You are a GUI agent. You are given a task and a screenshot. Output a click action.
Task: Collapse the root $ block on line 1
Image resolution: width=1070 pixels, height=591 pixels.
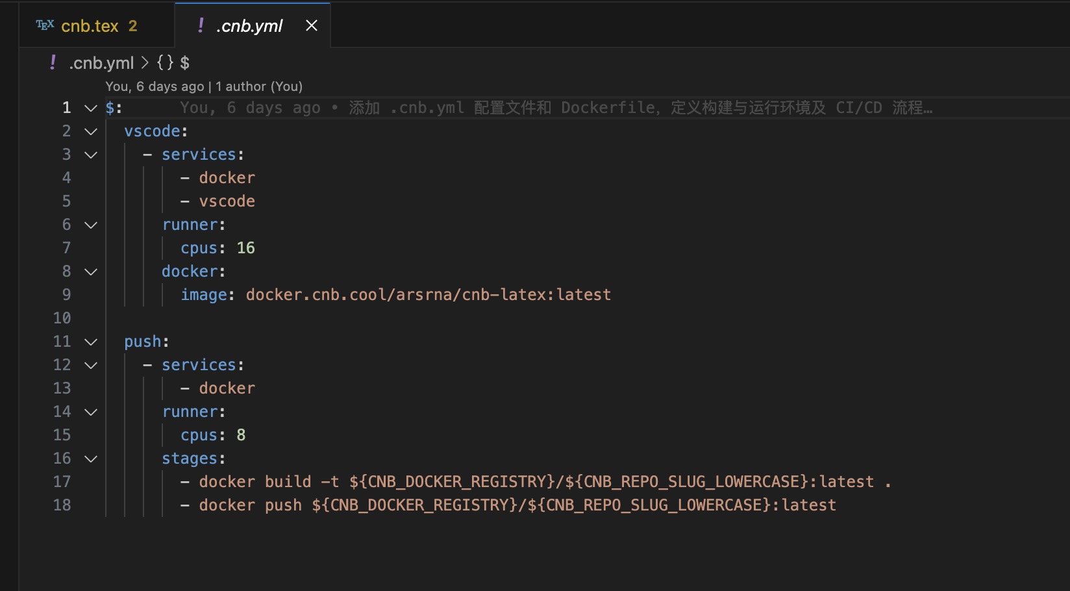point(91,108)
